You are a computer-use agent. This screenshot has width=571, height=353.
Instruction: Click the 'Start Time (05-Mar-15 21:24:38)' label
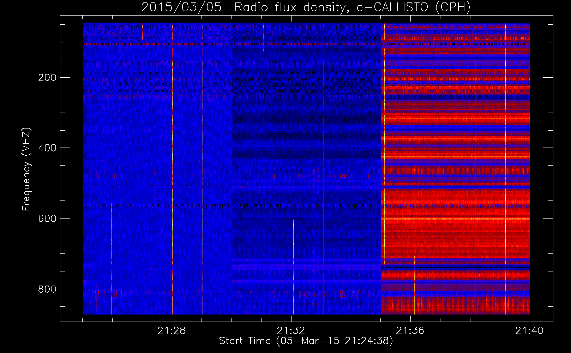click(x=306, y=341)
